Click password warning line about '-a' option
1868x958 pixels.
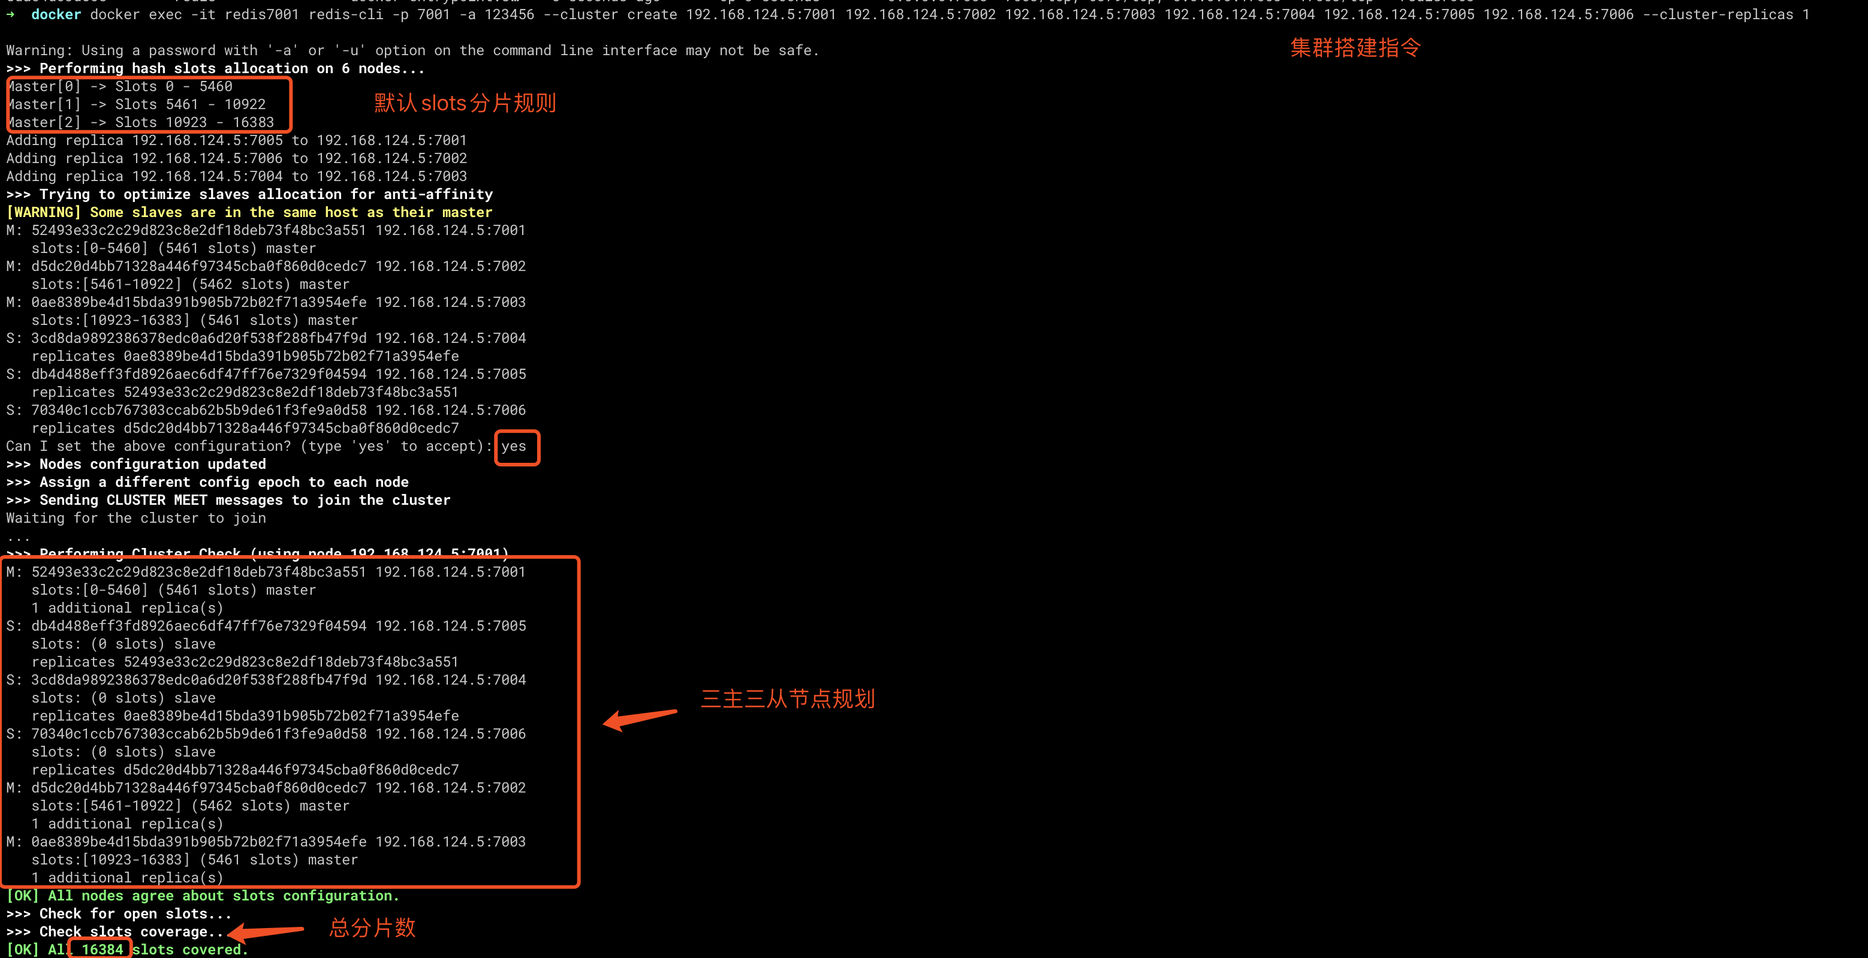(x=412, y=50)
